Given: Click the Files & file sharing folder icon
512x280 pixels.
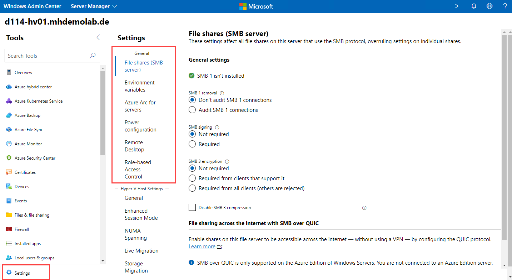Looking at the screenshot, I should click(x=9, y=215).
